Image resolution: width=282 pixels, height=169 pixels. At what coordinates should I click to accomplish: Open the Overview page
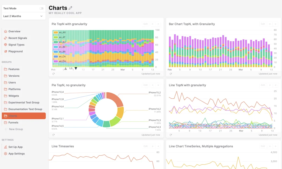(14, 31)
